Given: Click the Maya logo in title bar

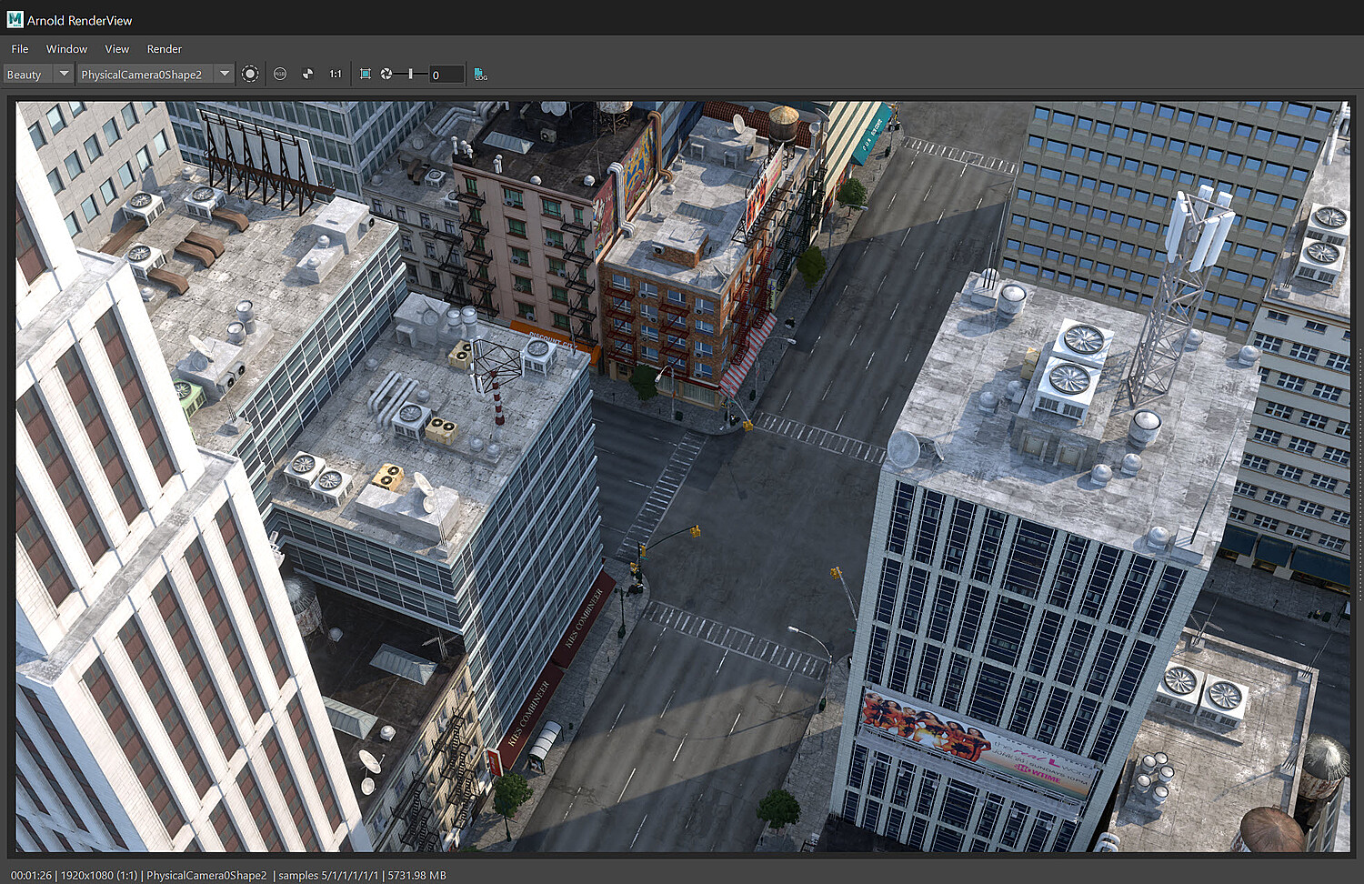Looking at the screenshot, I should pyautogui.click(x=15, y=19).
